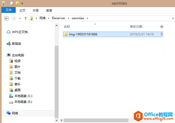Click the E: drive icon
175x123 pixels.
11,102
